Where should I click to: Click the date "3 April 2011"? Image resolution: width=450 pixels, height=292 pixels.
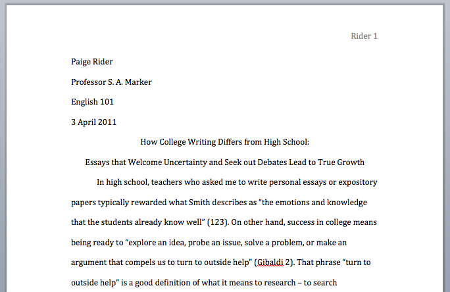(x=94, y=122)
